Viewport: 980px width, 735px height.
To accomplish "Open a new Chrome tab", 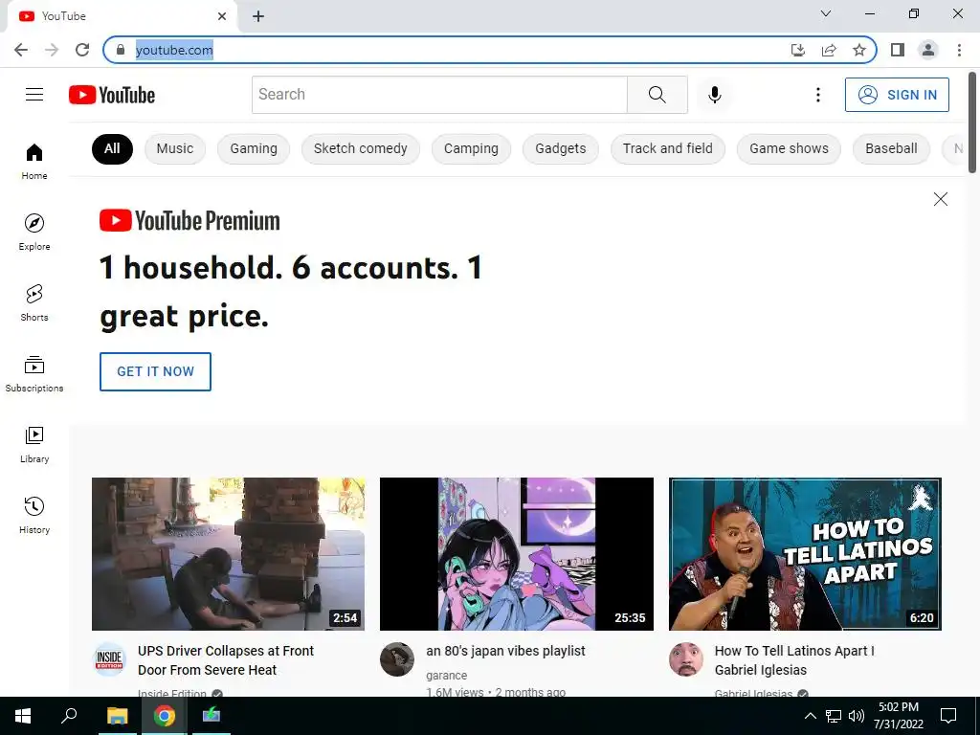I will point(258,17).
